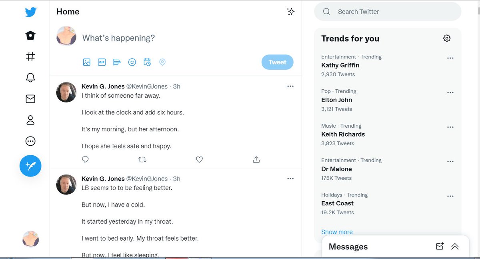Open Trends settings gear icon
Image resolution: width=480 pixels, height=259 pixels.
click(447, 38)
